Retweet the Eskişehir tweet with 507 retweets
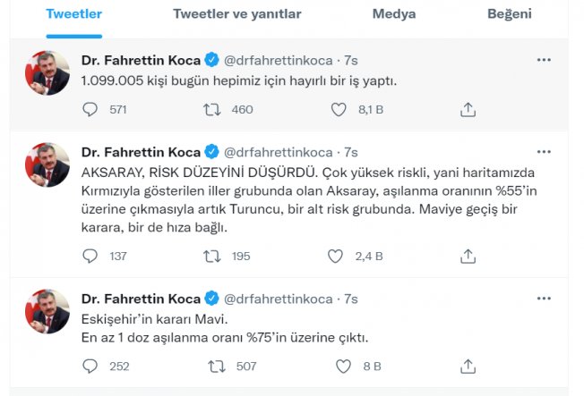The image size is (584, 396). [x=217, y=367]
